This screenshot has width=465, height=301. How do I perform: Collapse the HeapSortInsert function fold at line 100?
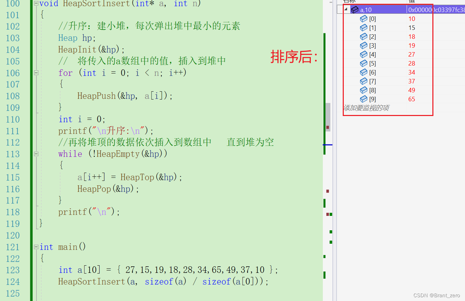point(36,4)
